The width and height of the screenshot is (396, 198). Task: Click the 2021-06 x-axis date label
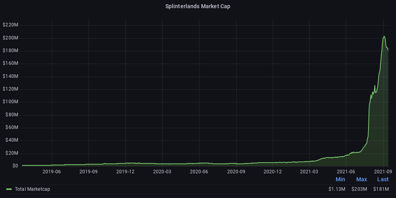[346, 172]
